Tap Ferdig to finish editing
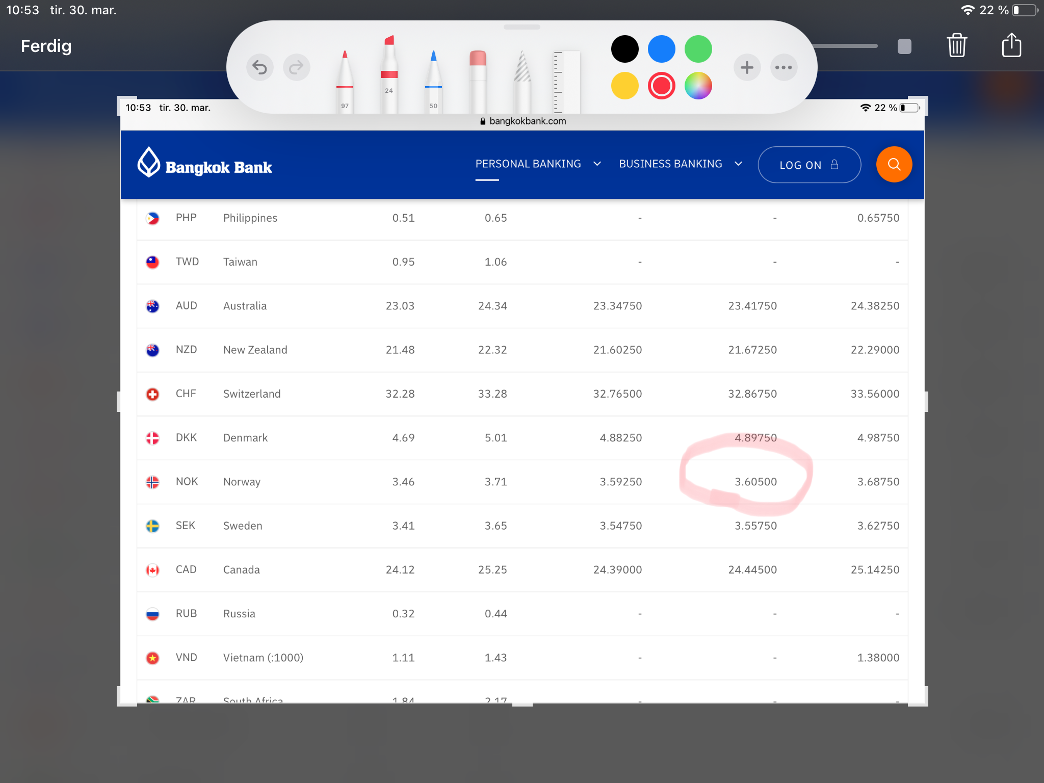 pos(46,46)
